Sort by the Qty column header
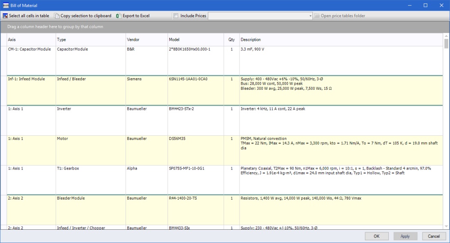This screenshot has height=243, width=450. [x=231, y=40]
